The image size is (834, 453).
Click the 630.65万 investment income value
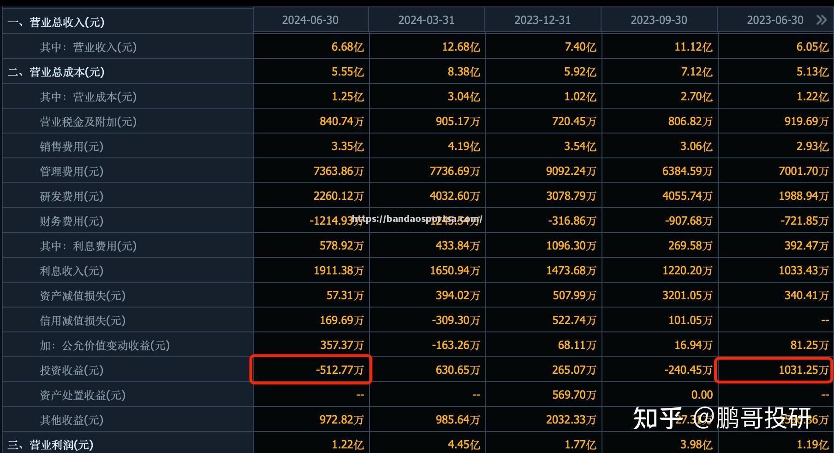click(x=458, y=370)
